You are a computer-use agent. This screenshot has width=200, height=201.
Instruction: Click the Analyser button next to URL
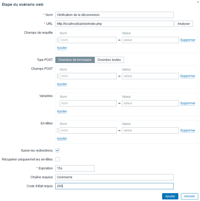(184, 24)
